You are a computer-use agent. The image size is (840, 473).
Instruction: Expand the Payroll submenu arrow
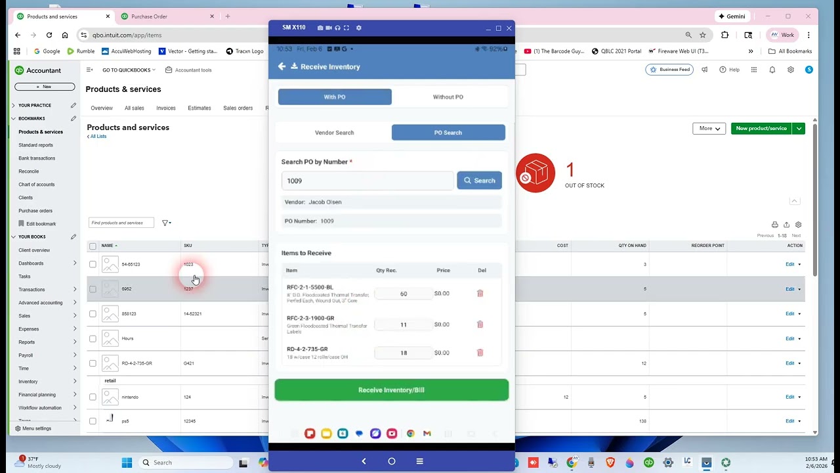[75, 355]
